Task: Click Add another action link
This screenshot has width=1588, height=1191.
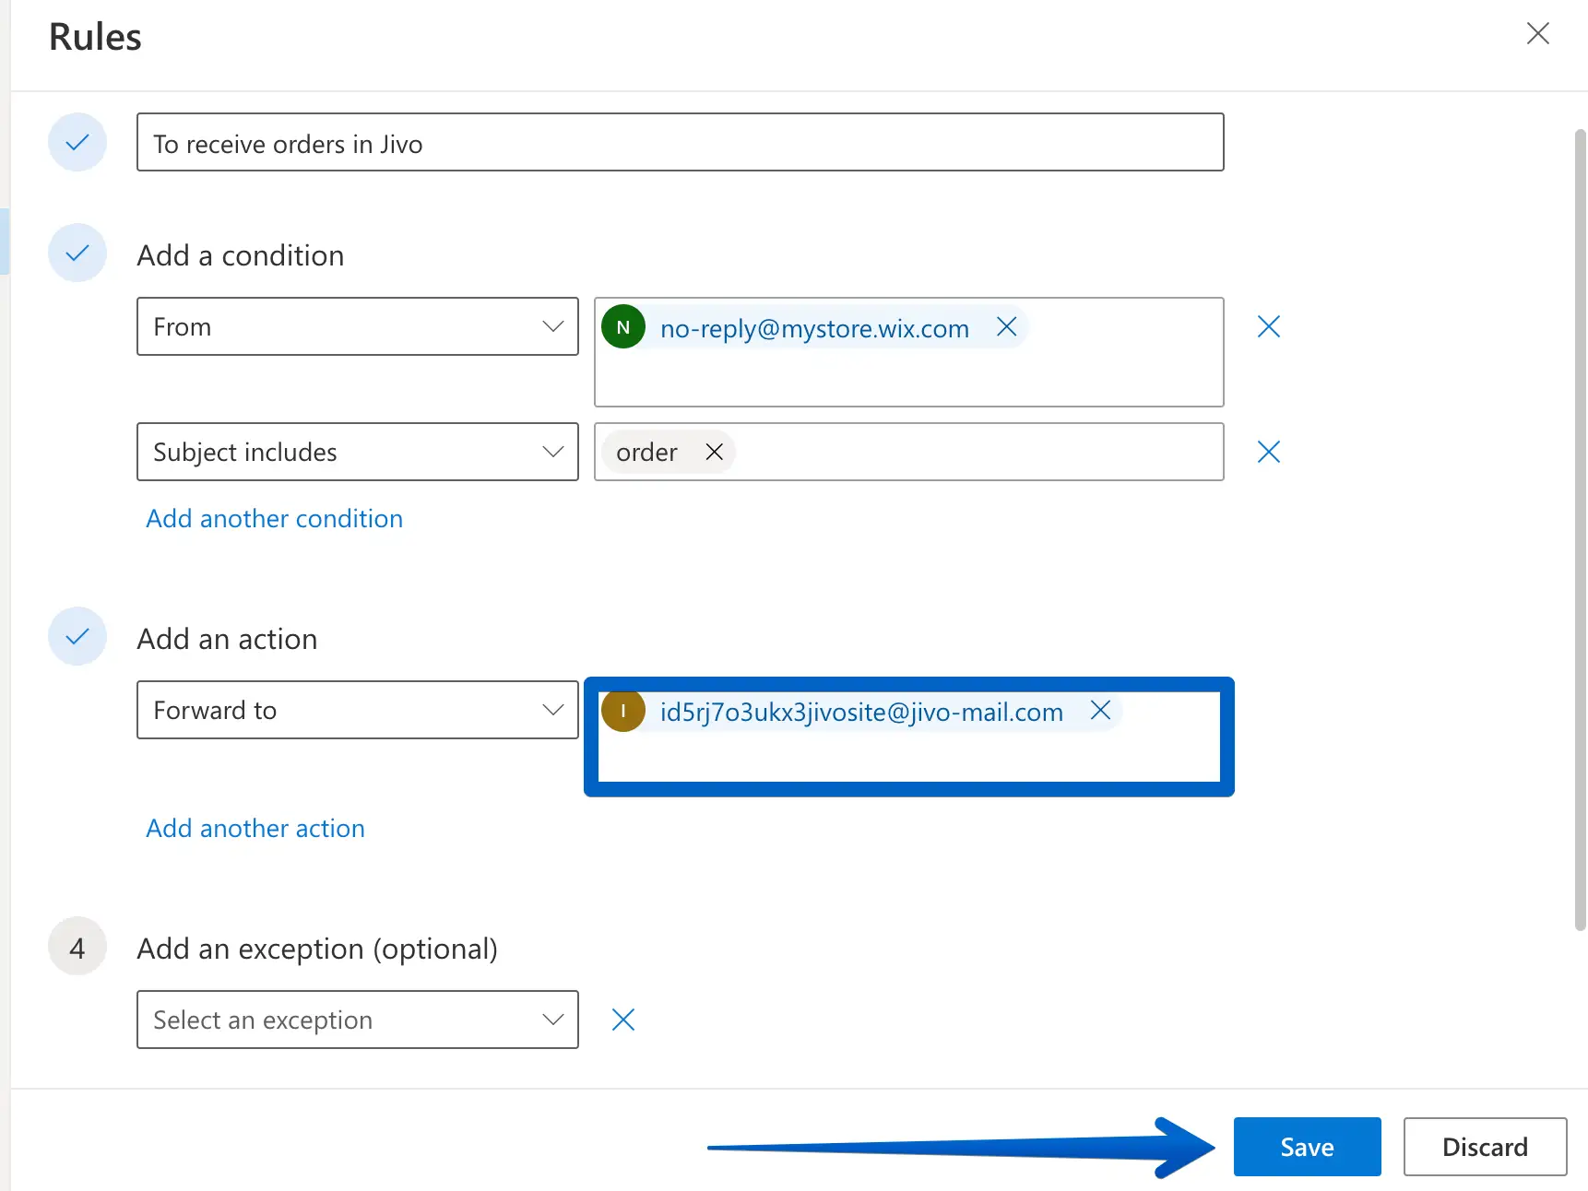Action: pyautogui.click(x=255, y=829)
